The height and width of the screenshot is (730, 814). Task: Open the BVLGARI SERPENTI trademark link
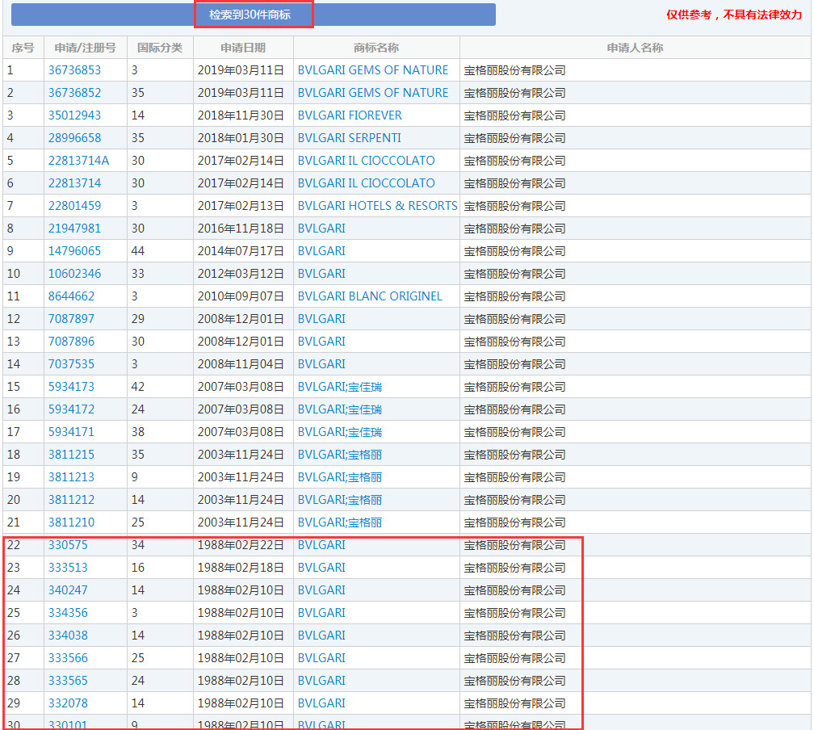349,138
